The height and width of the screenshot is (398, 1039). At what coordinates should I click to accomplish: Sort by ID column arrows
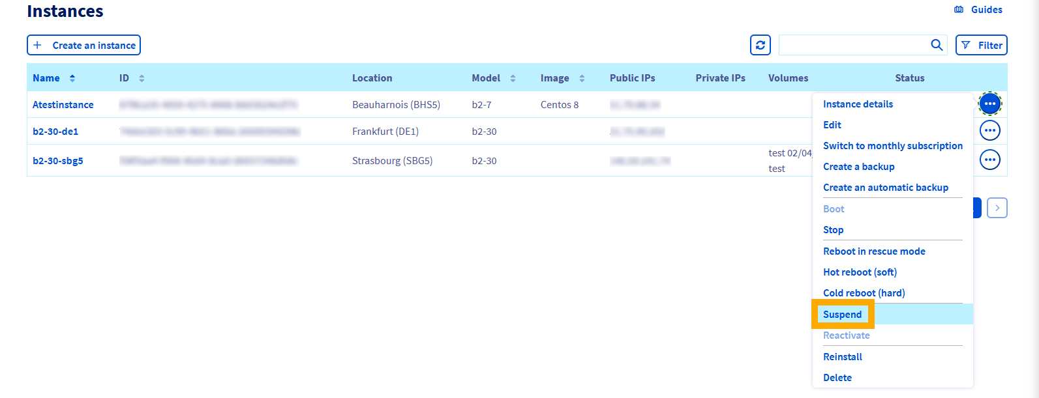142,78
